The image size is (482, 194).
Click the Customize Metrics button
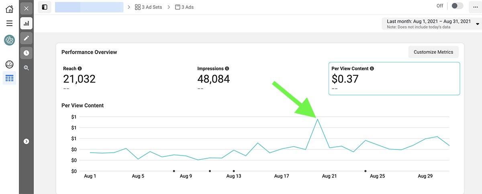click(433, 52)
